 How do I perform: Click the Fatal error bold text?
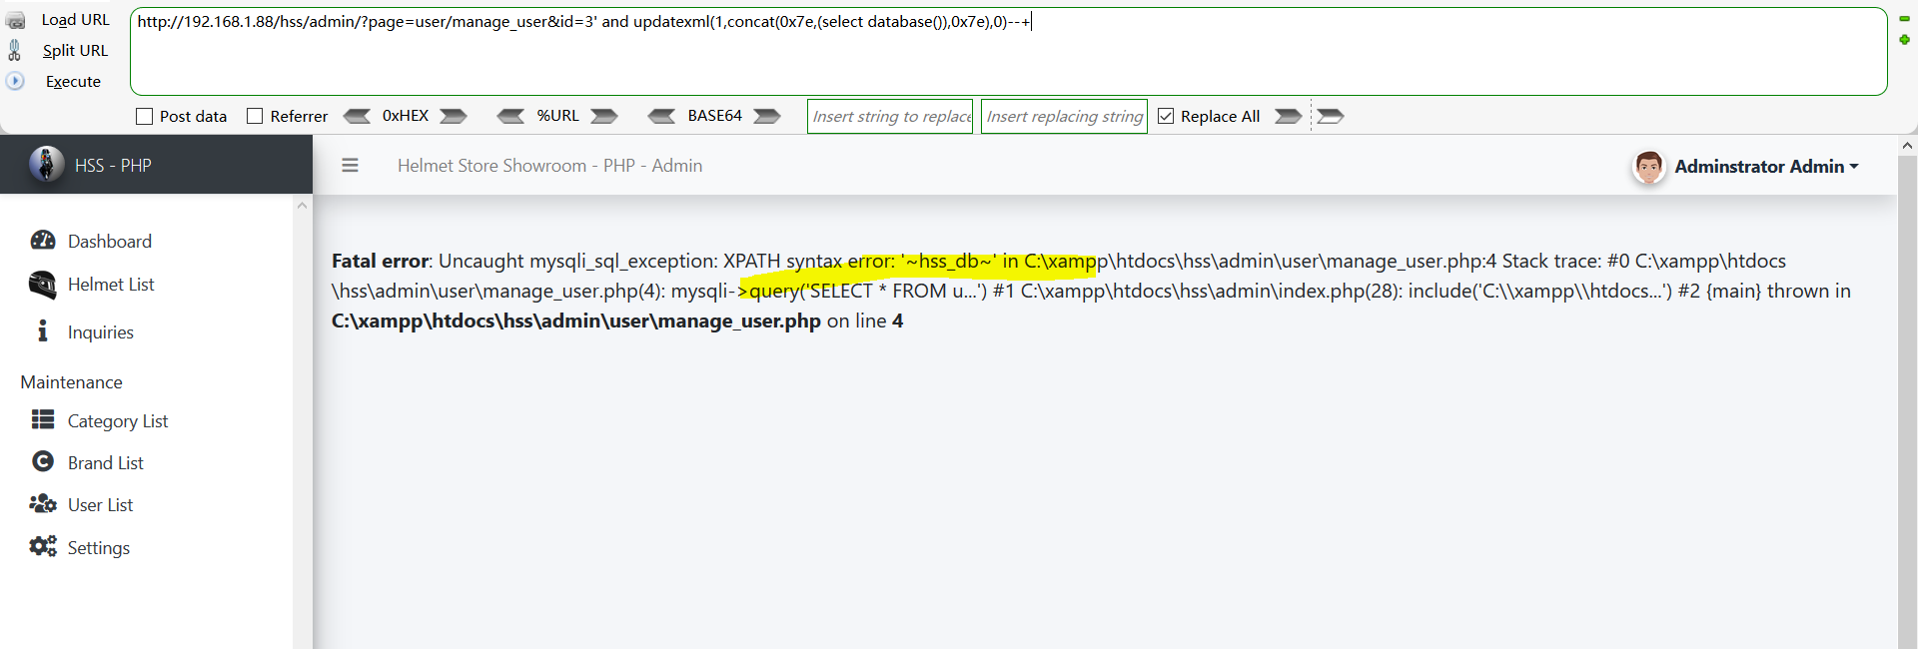pyautogui.click(x=380, y=261)
